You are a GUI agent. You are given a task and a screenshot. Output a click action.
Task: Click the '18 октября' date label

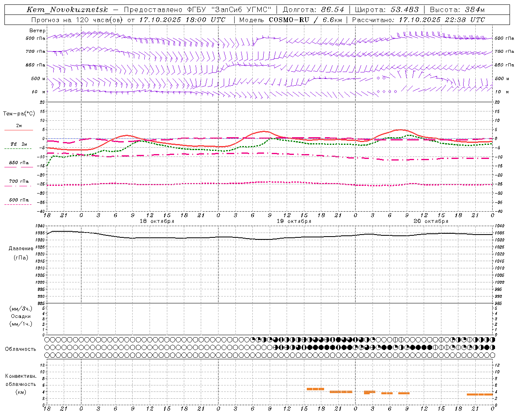click(x=157, y=221)
